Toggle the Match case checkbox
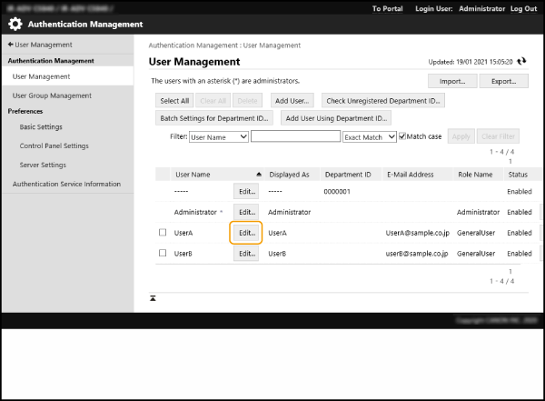 tap(404, 136)
